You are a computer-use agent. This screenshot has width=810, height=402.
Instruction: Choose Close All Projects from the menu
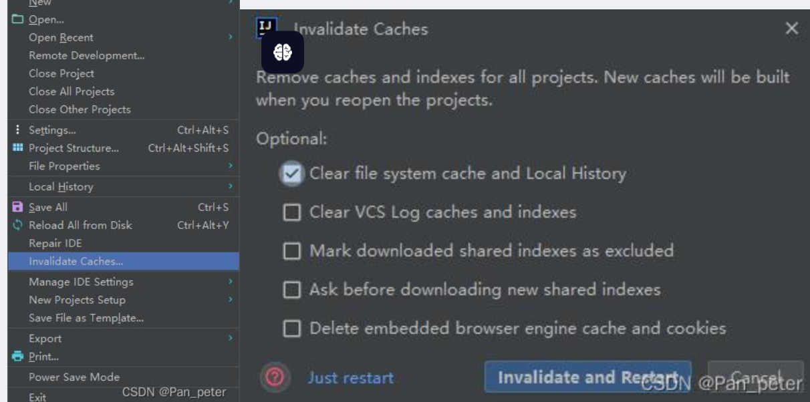(72, 91)
